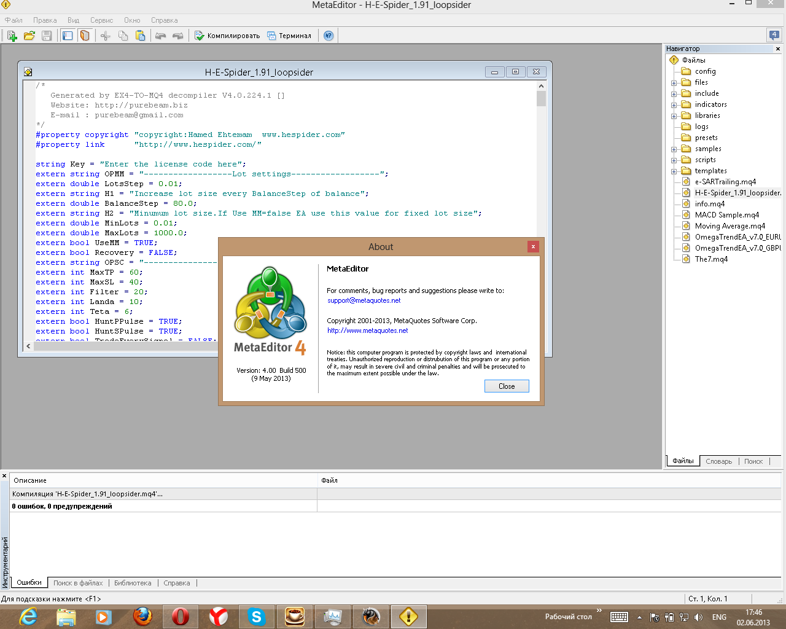This screenshot has width=786, height=629.
Task: Close the About dialog with Close button
Action: 507,386
